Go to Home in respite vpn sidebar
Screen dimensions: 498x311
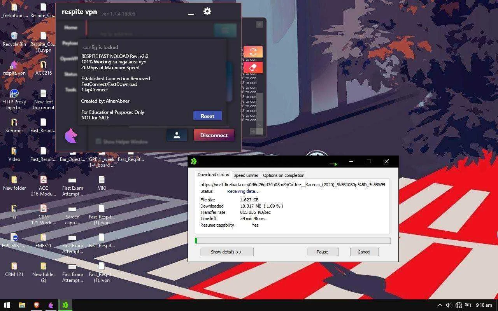tap(70, 28)
